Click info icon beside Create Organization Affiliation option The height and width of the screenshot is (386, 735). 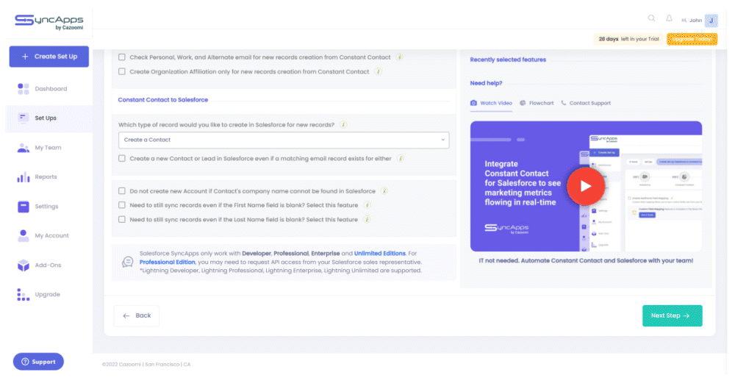point(379,72)
